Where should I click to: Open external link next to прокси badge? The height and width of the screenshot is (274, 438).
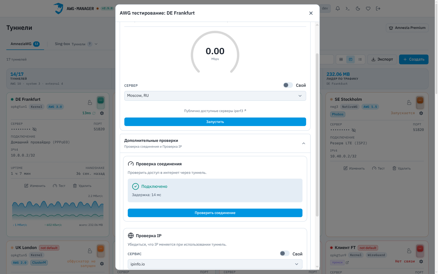click(x=347, y=262)
